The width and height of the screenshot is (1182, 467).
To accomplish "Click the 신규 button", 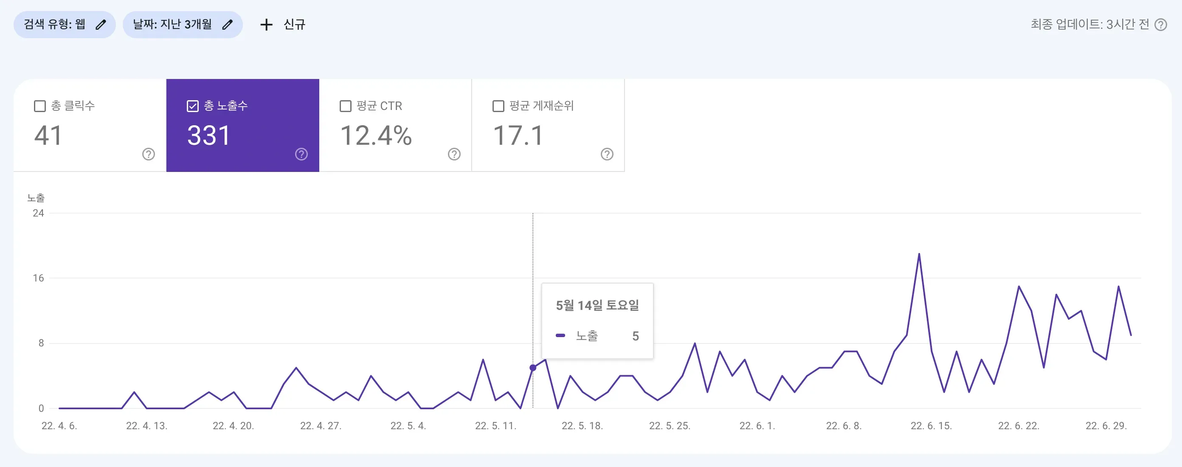I will pyautogui.click(x=294, y=24).
